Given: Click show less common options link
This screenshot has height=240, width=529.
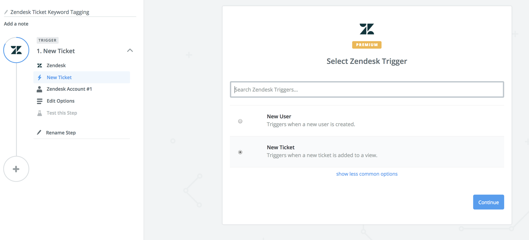Looking at the screenshot, I should coord(367,174).
